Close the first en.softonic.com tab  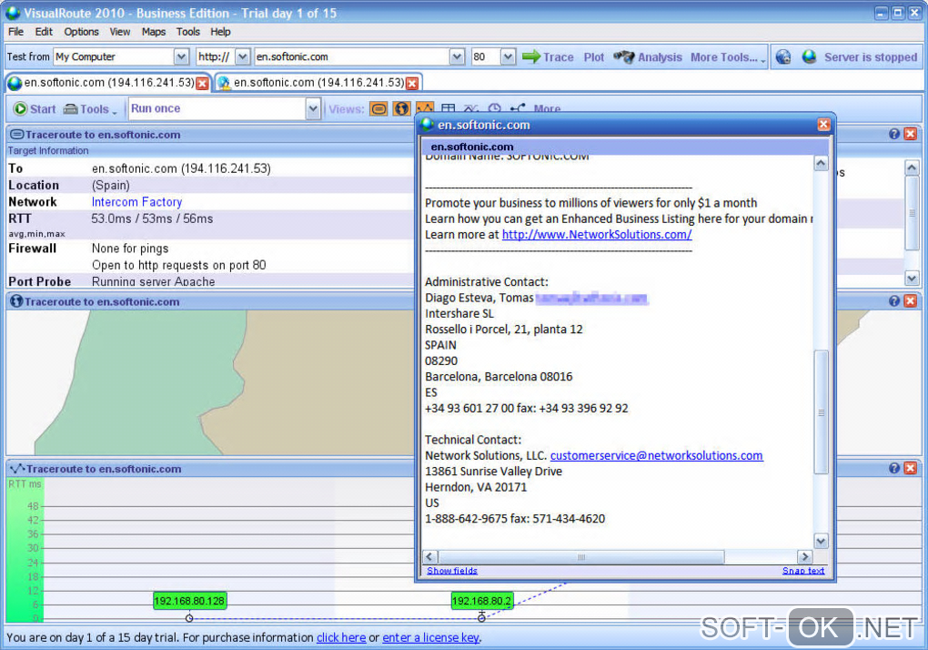click(203, 84)
